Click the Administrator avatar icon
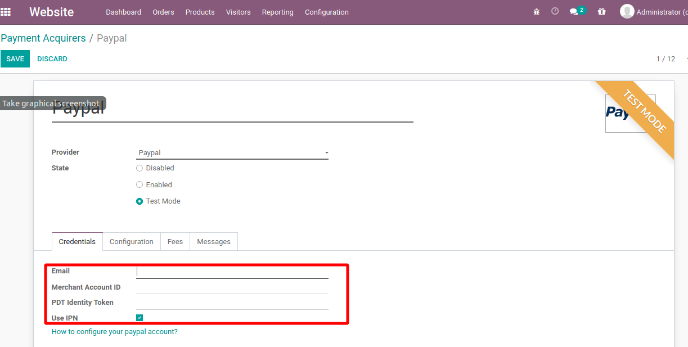Image resolution: width=688 pixels, height=347 pixels. tap(627, 12)
